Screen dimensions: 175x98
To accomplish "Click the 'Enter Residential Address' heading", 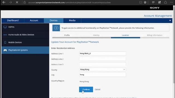I will [x=63, y=48].
